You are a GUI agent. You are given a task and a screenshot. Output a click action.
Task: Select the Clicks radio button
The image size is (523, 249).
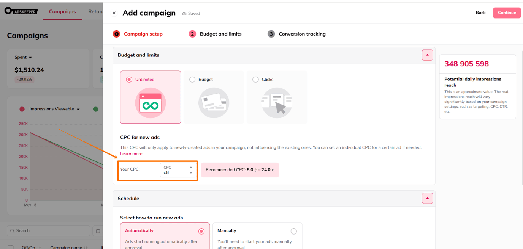coord(255,79)
